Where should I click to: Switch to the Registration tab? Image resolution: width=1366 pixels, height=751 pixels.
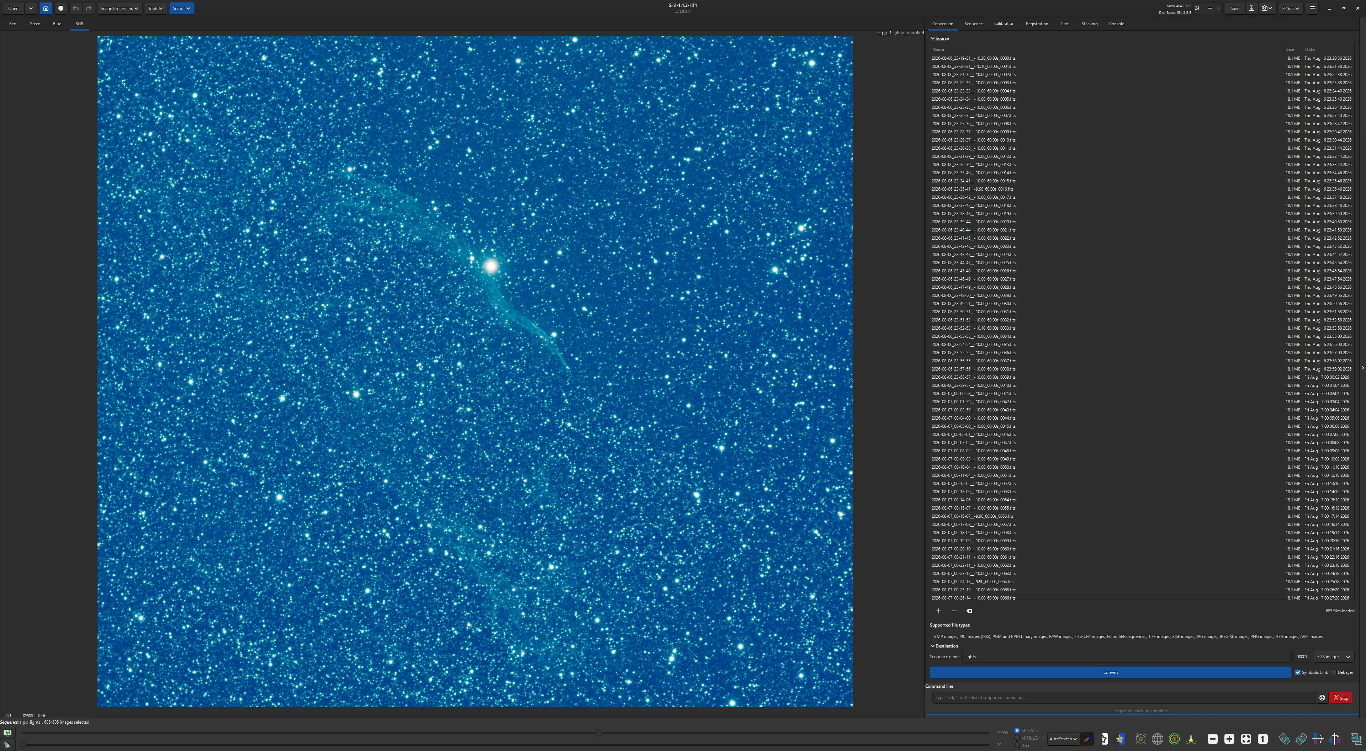(1037, 24)
